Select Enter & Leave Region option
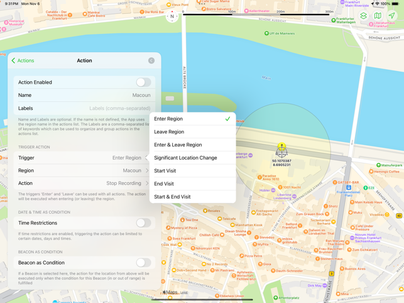 192,145
